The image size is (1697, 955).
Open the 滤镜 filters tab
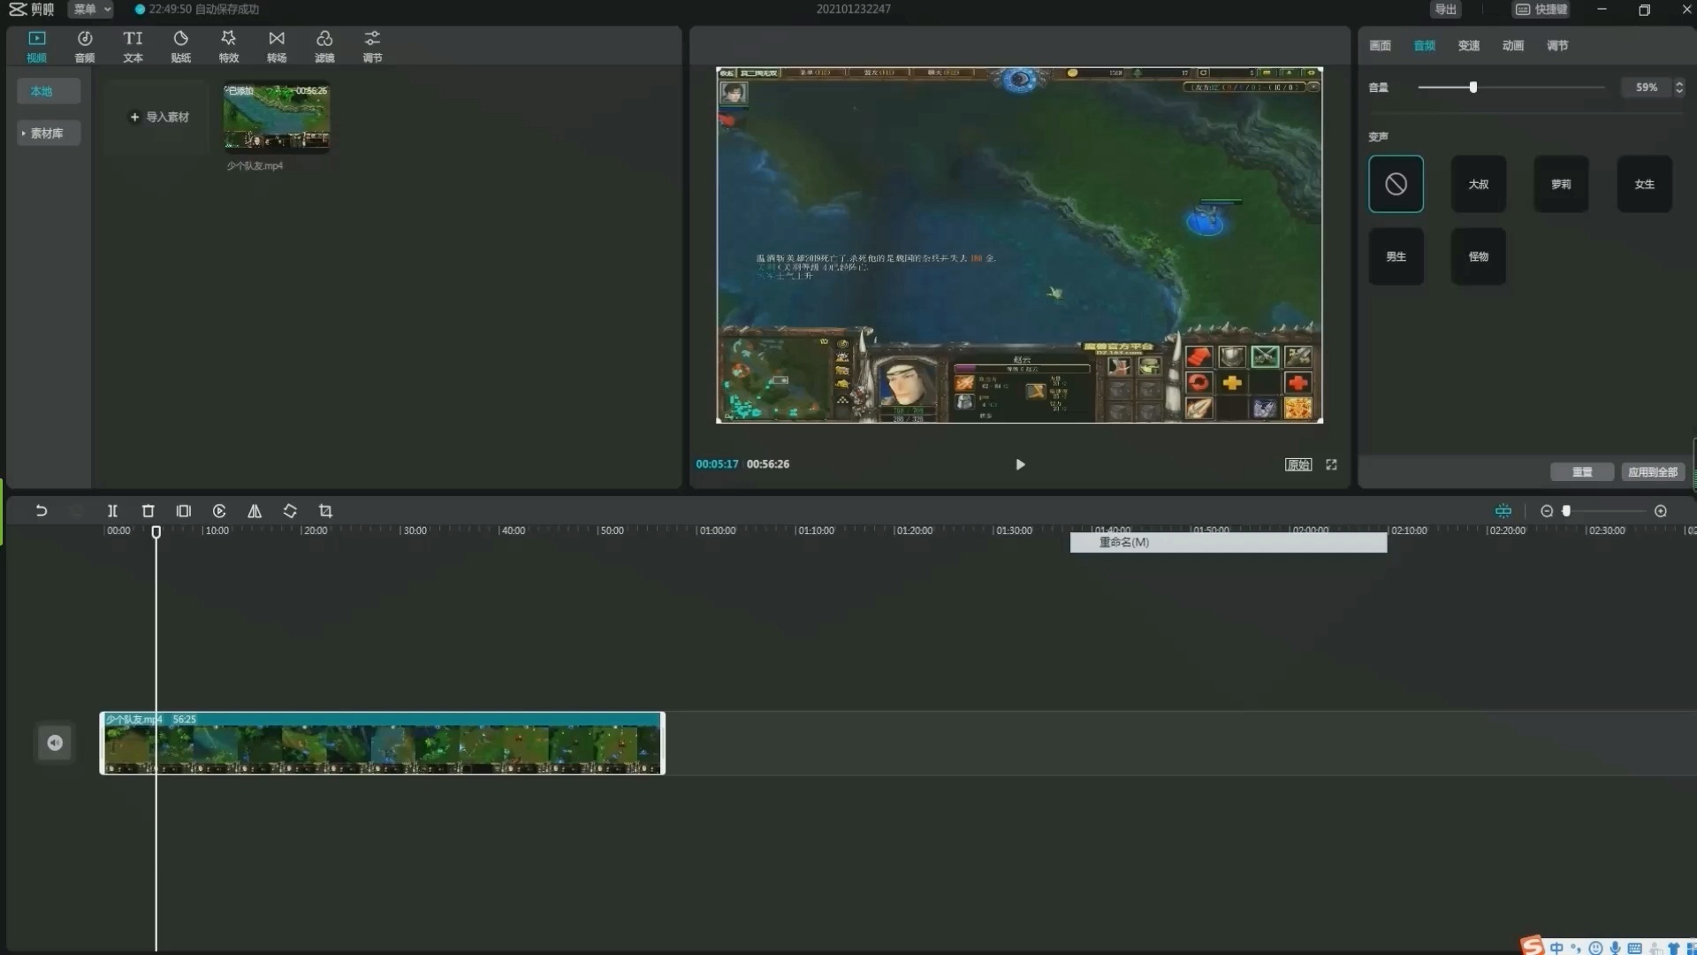324,46
